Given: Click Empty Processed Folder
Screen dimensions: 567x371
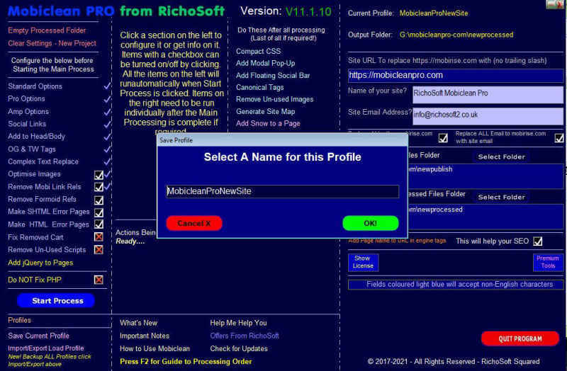Looking at the screenshot, I should coord(47,30).
